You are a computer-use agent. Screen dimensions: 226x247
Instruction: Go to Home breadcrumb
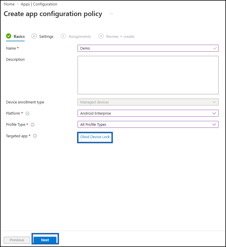point(9,4)
